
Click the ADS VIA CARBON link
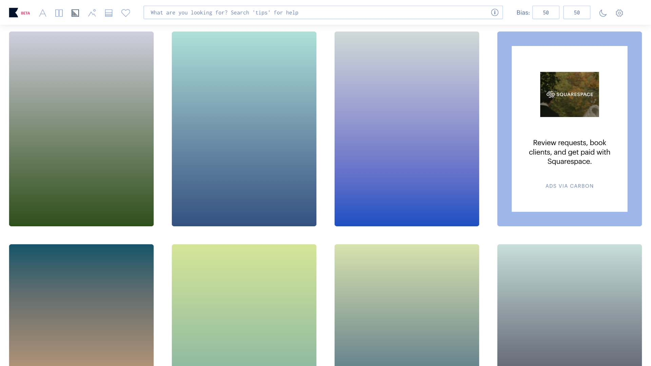click(569, 186)
